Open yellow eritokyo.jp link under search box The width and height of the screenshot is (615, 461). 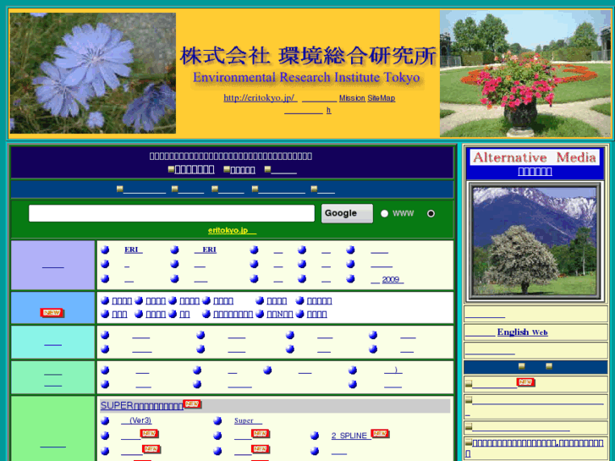[232, 230]
